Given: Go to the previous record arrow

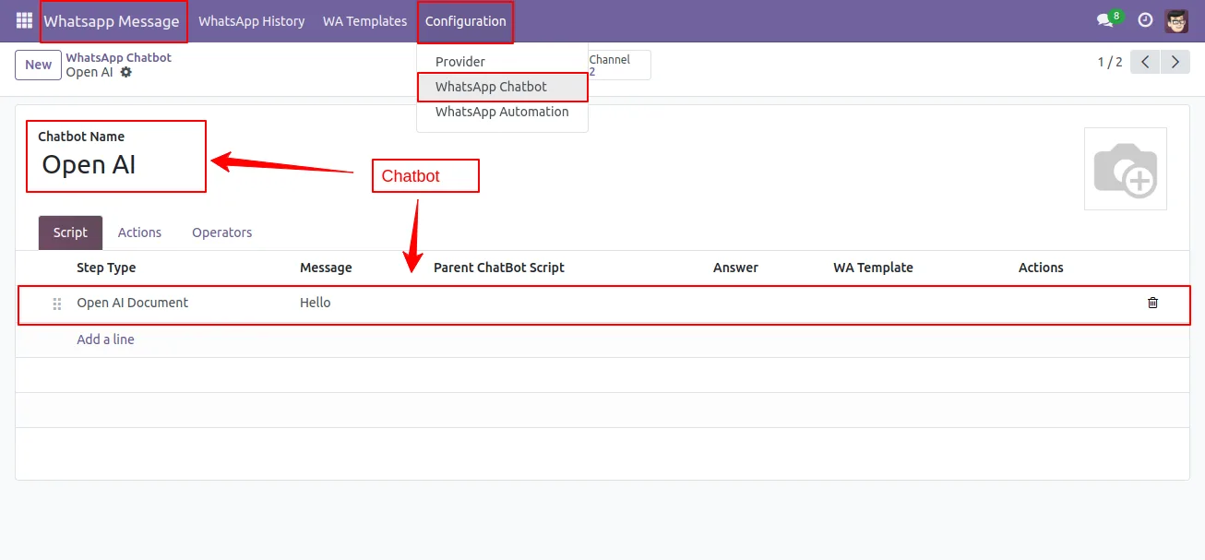Looking at the screenshot, I should pyautogui.click(x=1145, y=62).
